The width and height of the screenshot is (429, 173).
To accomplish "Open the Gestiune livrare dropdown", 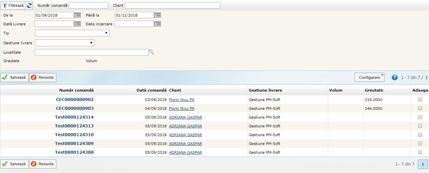I will (65, 43).
